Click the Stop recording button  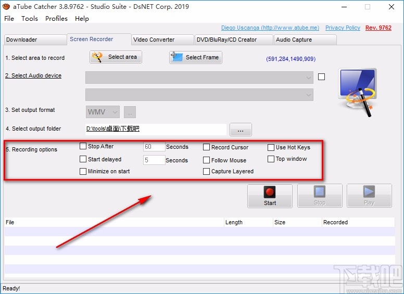point(320,196)
